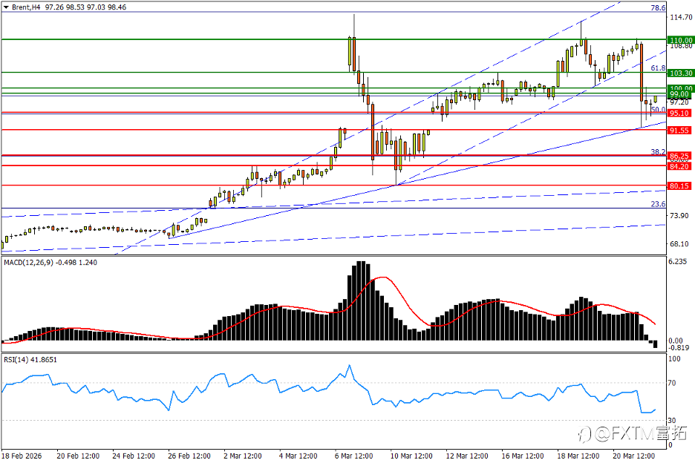Select the 50.0 Fibonacci level label

[658, 109]
